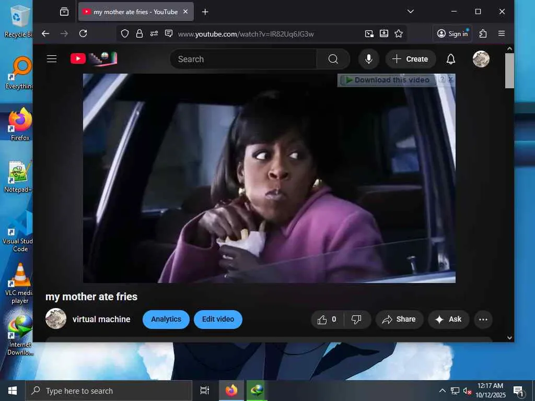Open the Create button
This screenshot has height=401, width=535.
(x=411, y=59)
